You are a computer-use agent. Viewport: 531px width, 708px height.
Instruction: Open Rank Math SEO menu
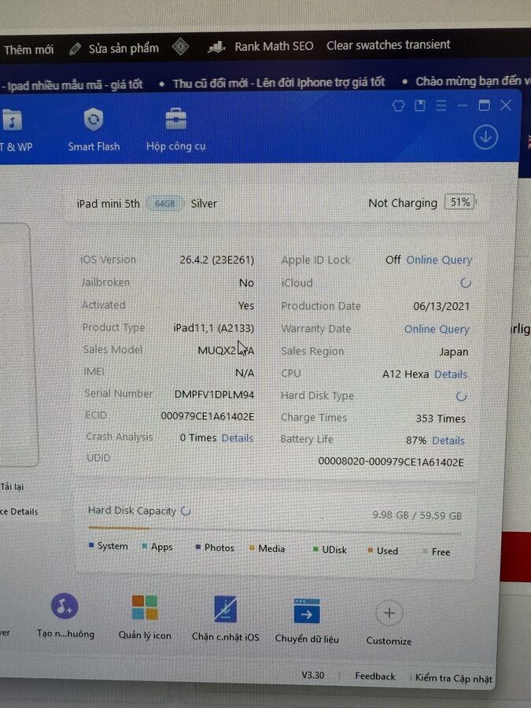click(274, 46)
